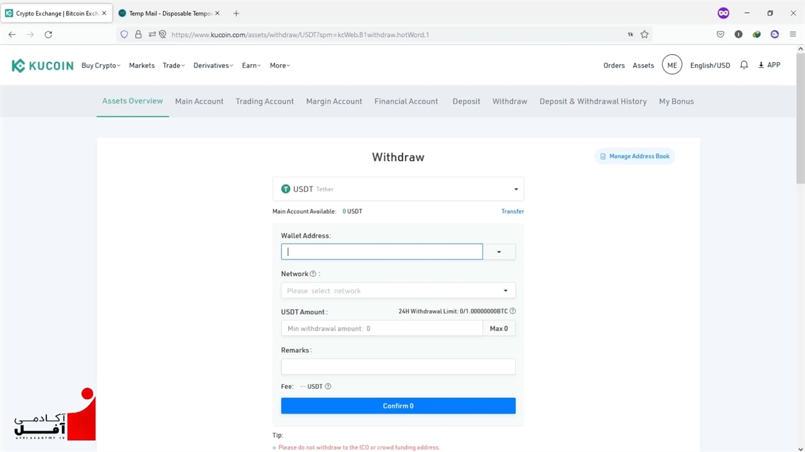This screenshot has height=452, width=805.
Task: Download the APP from header
Action: [x=769, y=65]
